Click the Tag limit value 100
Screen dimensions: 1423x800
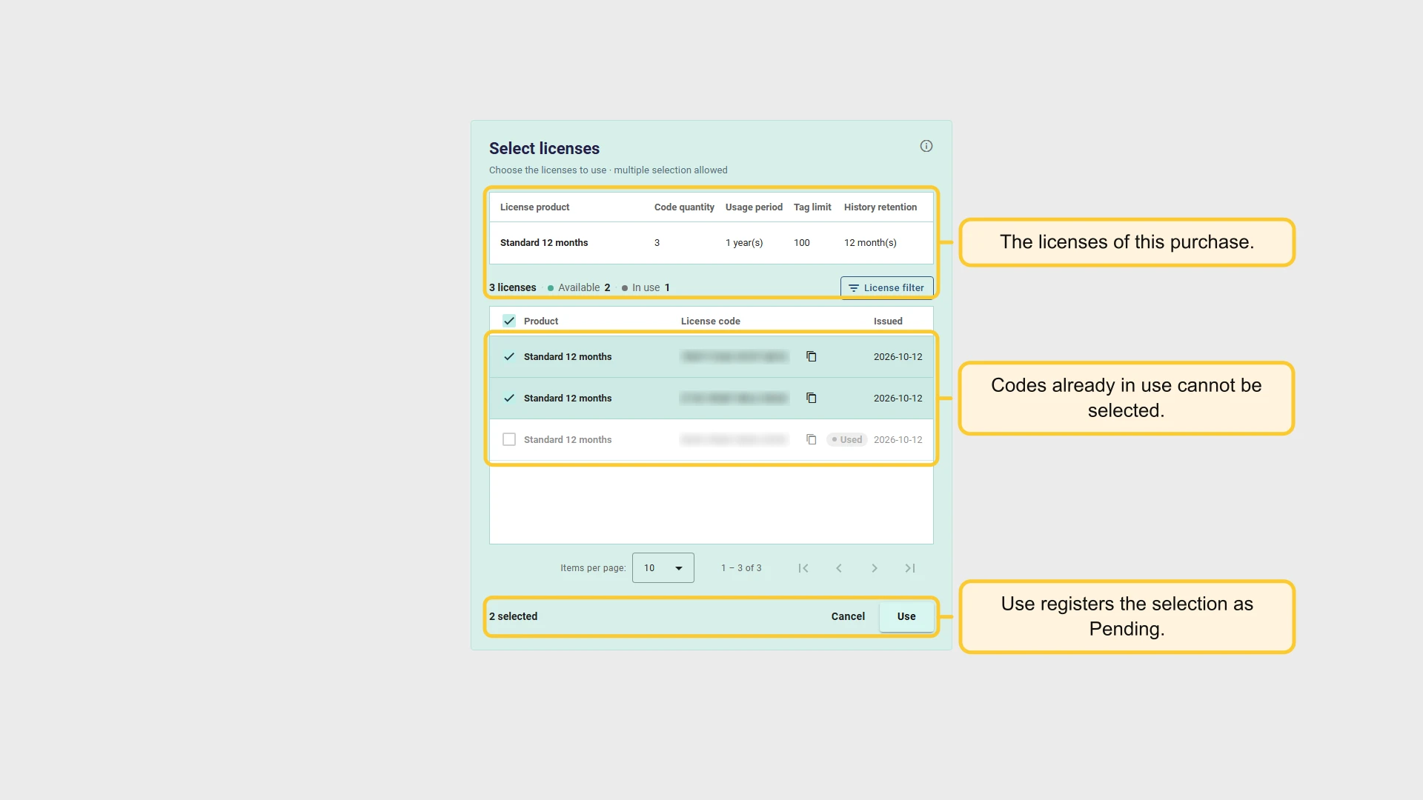(802, 243)
